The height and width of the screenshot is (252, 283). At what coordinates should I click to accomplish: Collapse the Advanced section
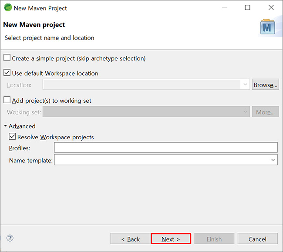(5, 126)
